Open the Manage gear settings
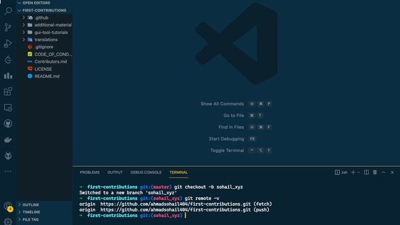This screenshot has width=400, height=225. [x=8, y=222]
